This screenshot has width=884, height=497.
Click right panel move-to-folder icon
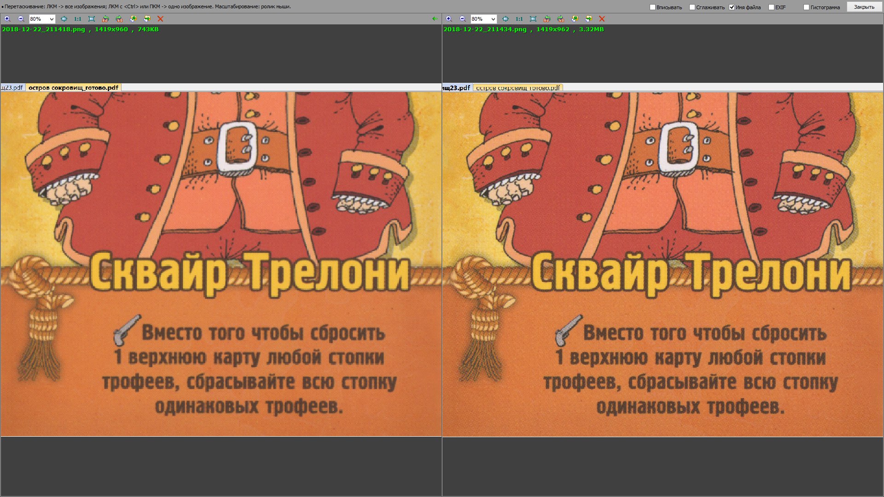(588, 19)
